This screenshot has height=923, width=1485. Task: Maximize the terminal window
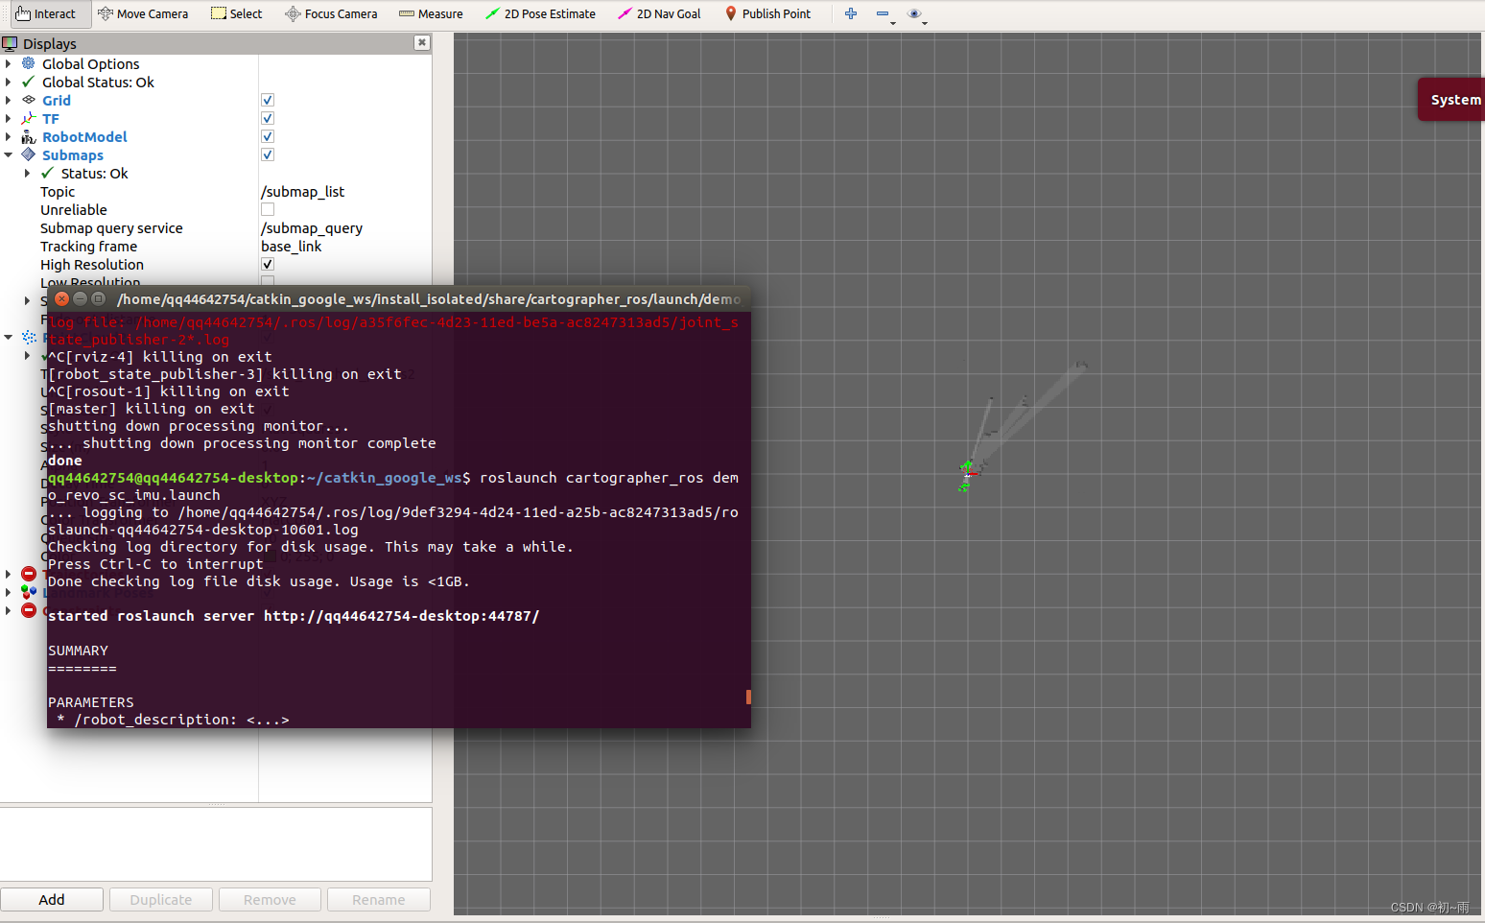coord(98,298)
